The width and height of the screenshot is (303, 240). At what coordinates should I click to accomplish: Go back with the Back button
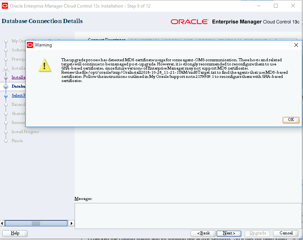tap(203, 233)
